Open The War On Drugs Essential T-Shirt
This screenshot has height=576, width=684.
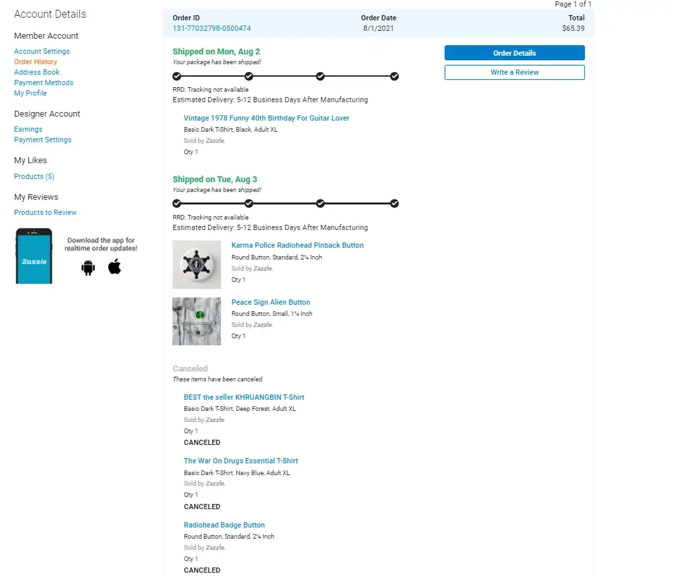coord(241,461)
